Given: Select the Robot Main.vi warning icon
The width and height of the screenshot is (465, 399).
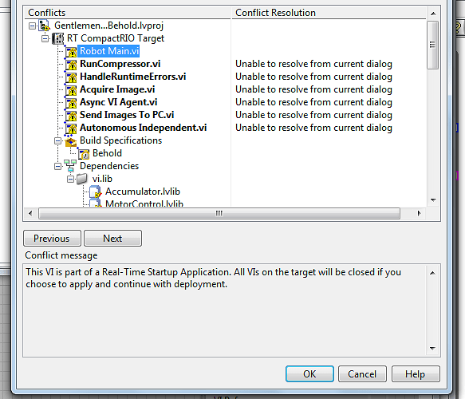Looking at the screenshot, I should coord(71,51).
